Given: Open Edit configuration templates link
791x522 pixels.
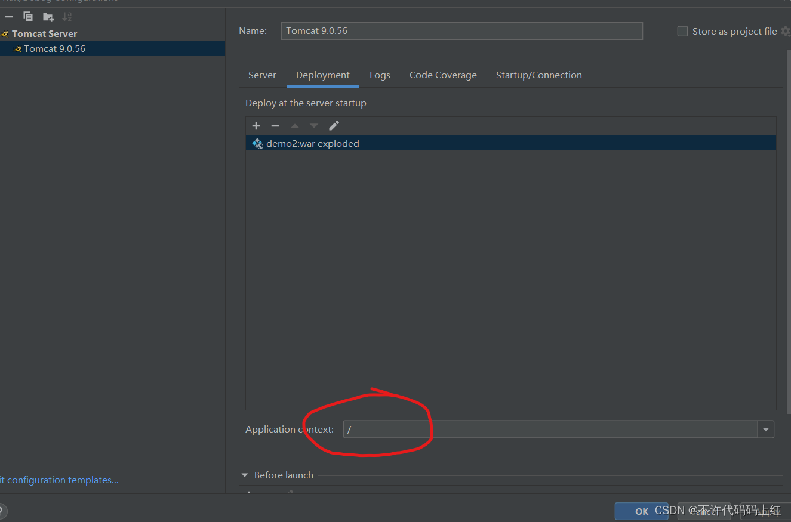Looking at the screenshot, I should [x=59, y=480].
